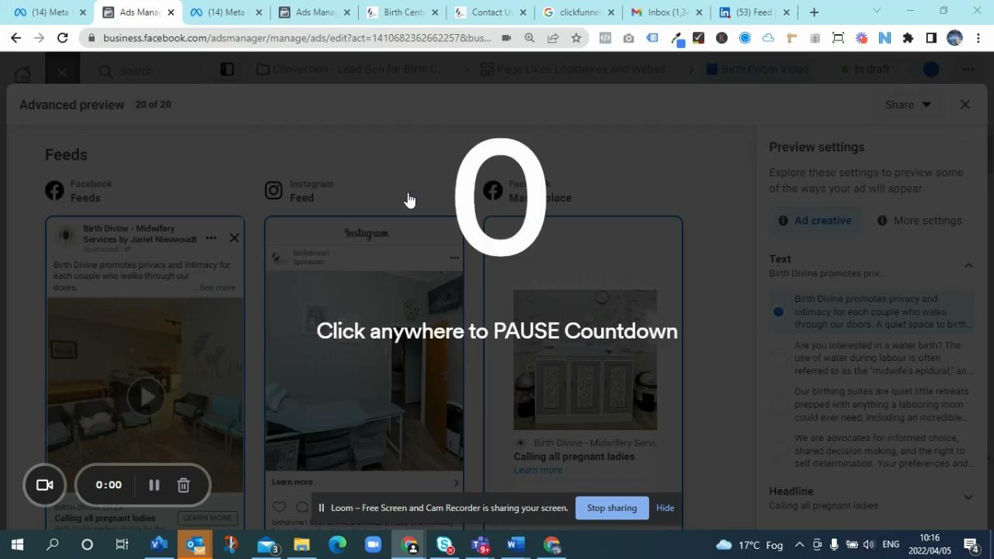Open the Windows notification center
The height and width of the screenshot is (559, 994).
point(971,544)
